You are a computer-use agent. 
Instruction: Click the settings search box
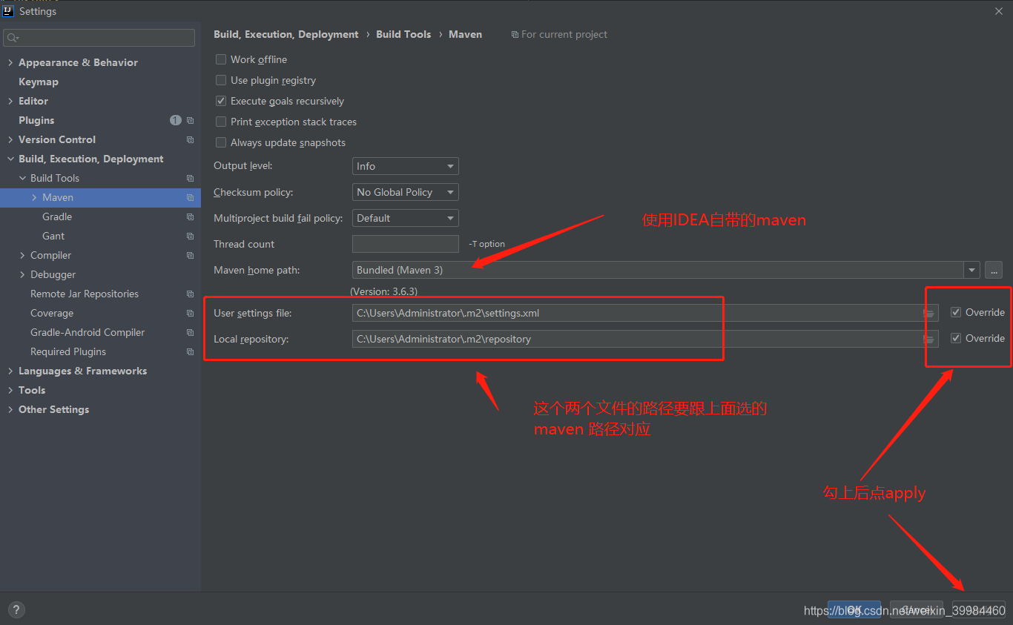(x=99, y=38)
